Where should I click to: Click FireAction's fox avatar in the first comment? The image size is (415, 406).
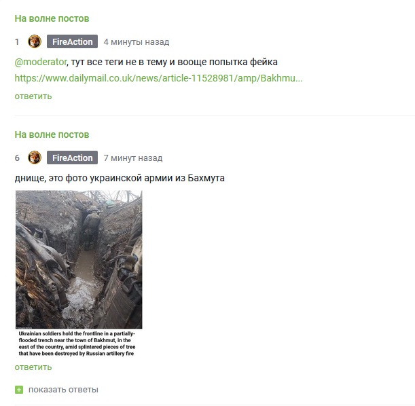35,41
